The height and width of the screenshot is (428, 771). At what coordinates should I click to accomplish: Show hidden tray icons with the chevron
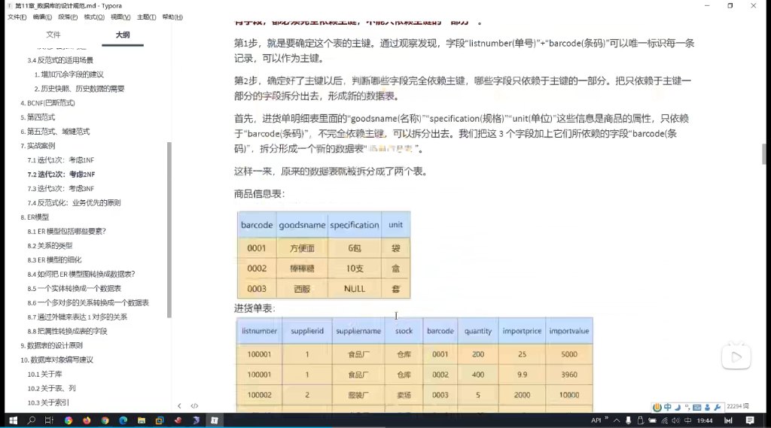[x=616, y=420]
